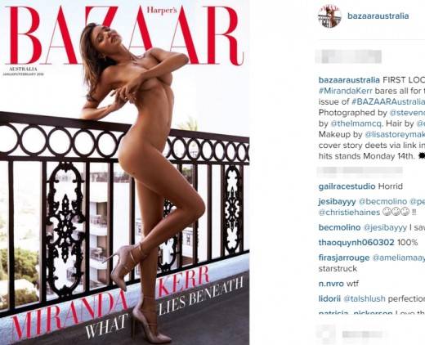Open the photographer @steven mention

[407, 113]
